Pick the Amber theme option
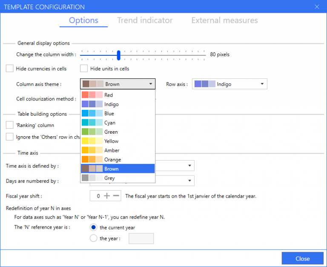 tap(118, 150)
